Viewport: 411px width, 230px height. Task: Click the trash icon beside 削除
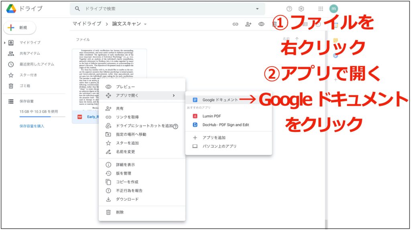click(x=108, y=212)
